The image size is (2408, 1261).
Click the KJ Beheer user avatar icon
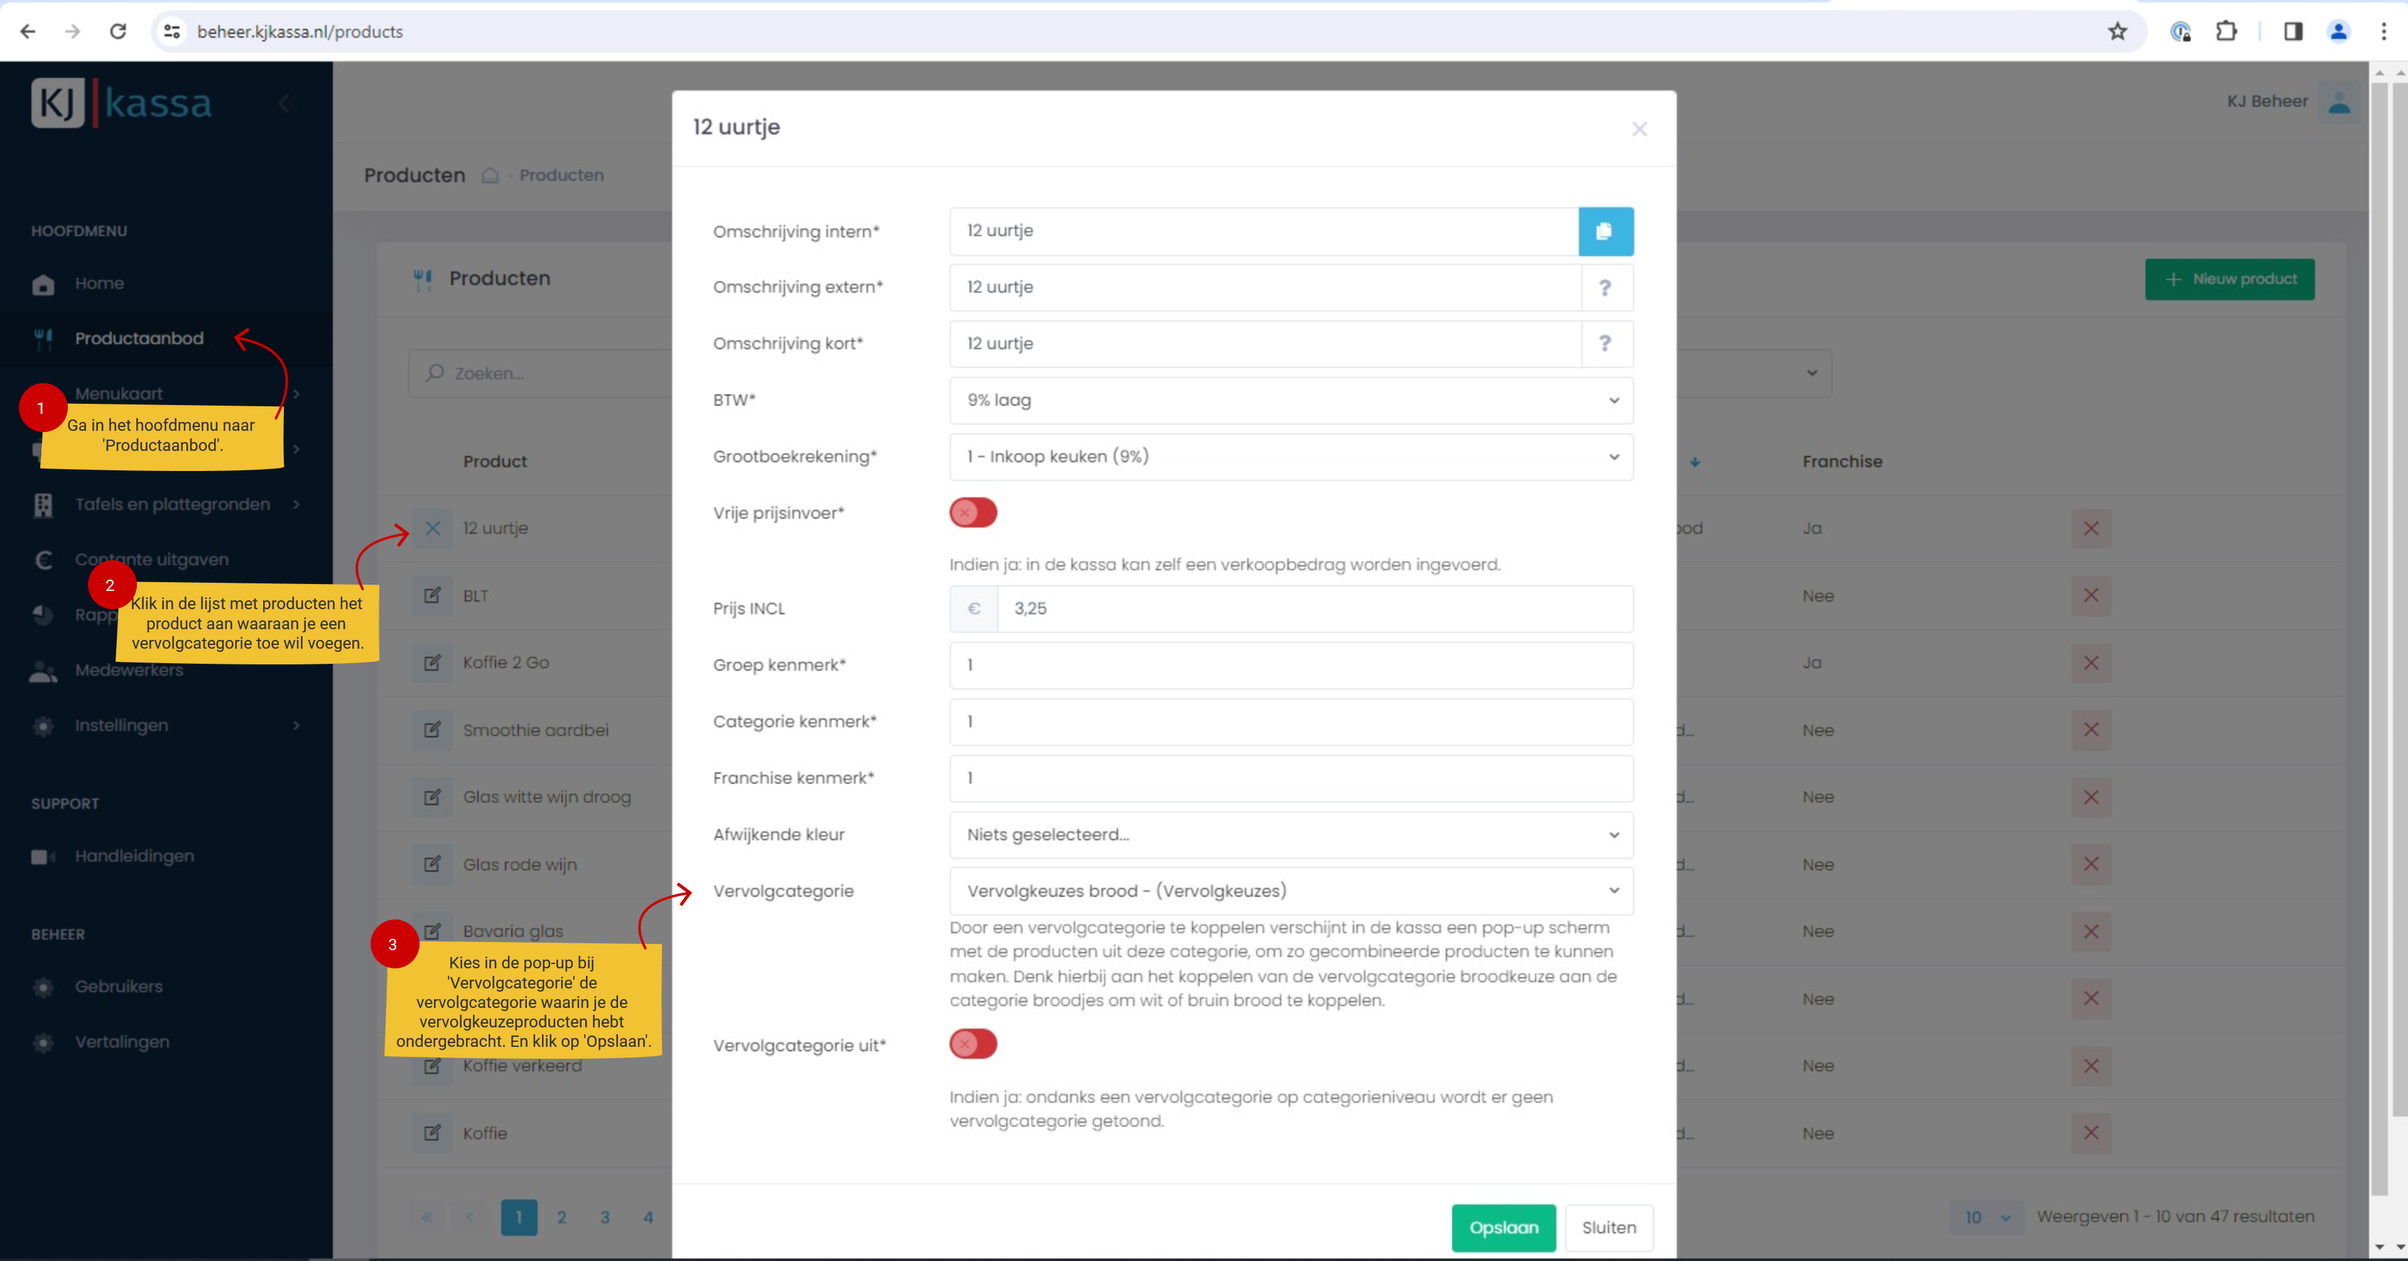[x=2339, y=102]
